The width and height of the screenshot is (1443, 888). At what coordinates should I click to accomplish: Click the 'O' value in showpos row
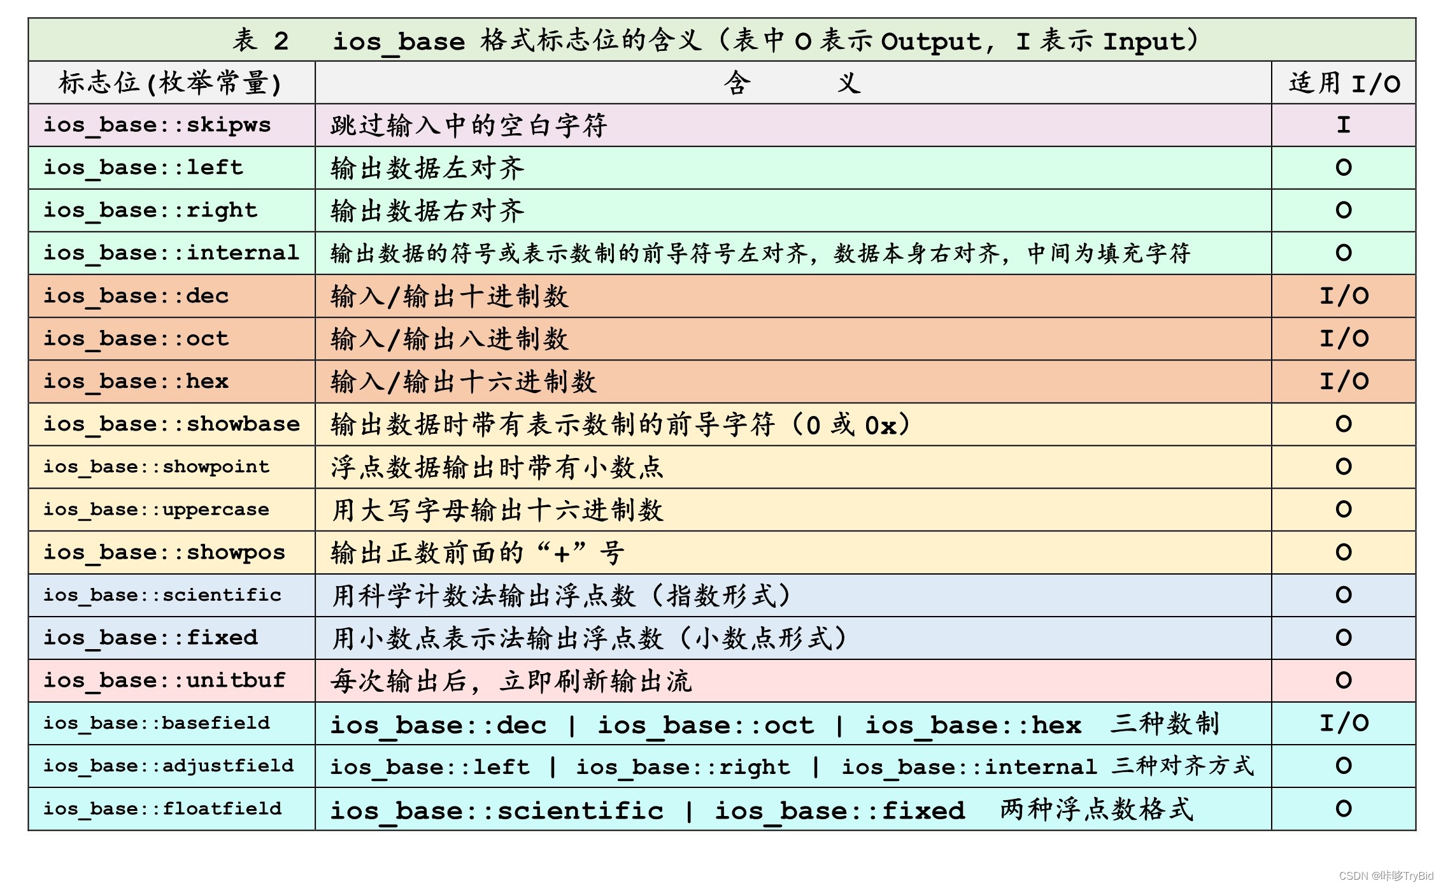coord(1344,552)
